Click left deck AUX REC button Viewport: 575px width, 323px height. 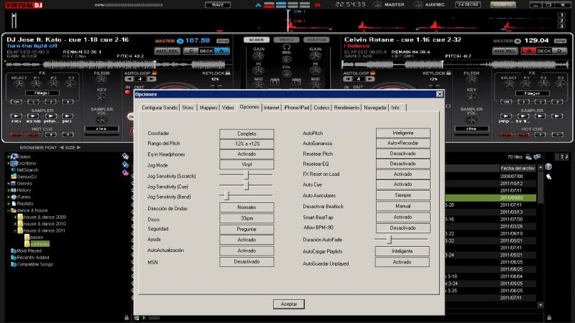click(x=167, y=50)
